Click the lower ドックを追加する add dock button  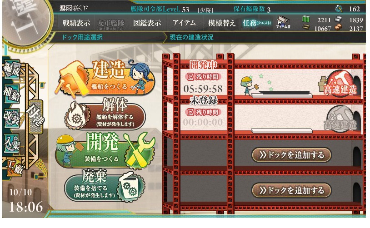tap(291, 190)
